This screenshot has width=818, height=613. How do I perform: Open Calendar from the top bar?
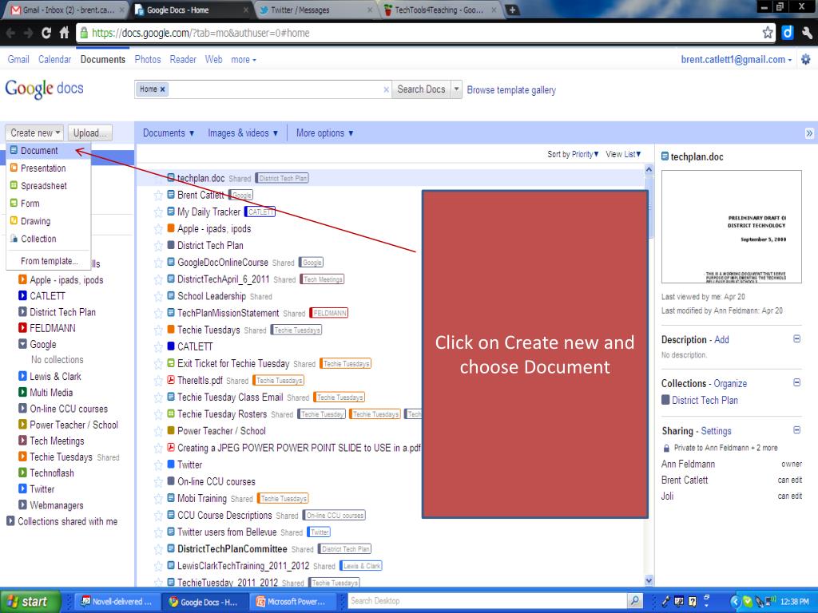pyautogui.click(x=54, y=59)
